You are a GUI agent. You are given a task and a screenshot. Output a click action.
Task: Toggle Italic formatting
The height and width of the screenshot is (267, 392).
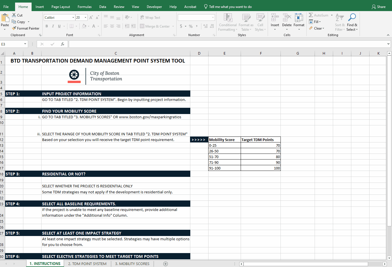click(53, 26)
